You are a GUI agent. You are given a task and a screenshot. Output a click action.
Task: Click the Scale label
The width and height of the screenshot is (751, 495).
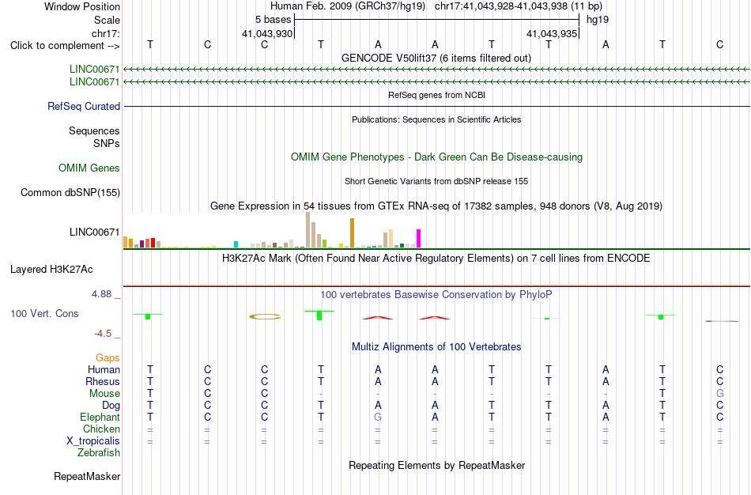(107, 20)
